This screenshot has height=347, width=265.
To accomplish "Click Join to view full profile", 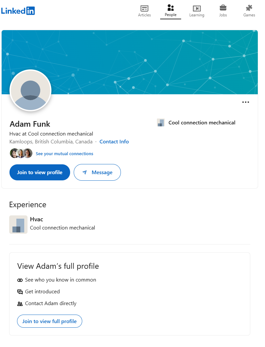I will (x=49, y=321).
